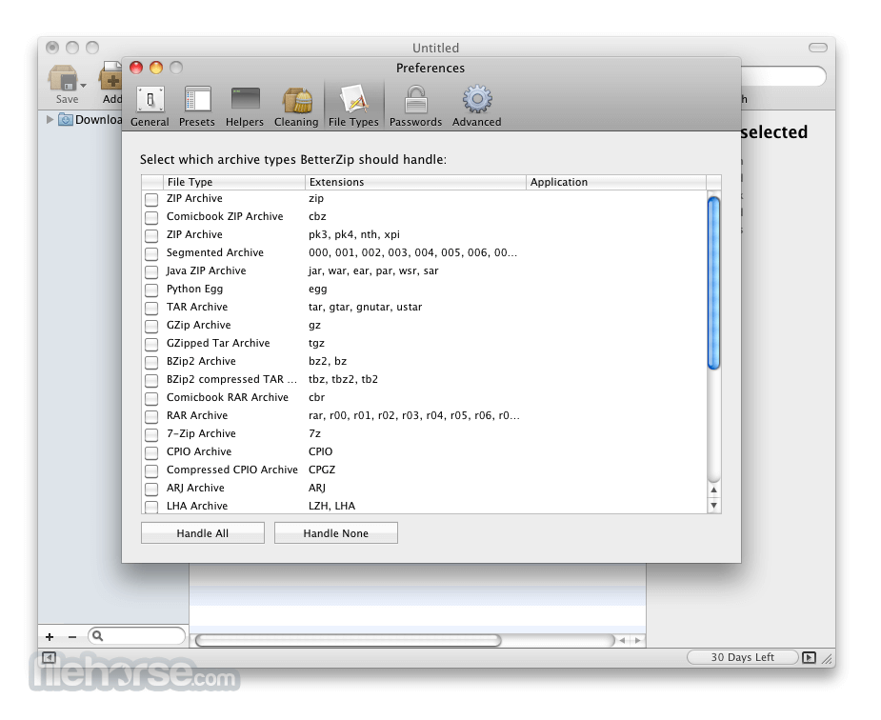The width and height of the screenshot is (881, 720).
Task: Toggle the TAR Archive checkbox
Action: [x=151, y=308]
